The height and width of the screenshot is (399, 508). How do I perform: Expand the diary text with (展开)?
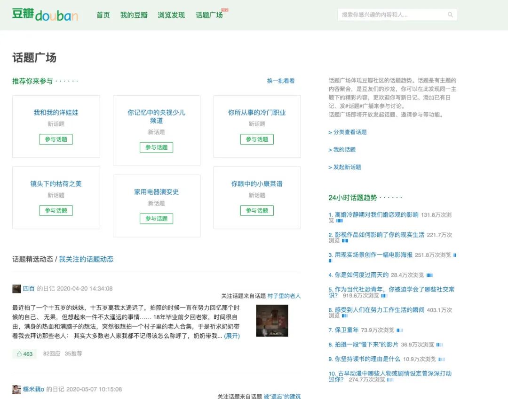click(x=232, y=336)
